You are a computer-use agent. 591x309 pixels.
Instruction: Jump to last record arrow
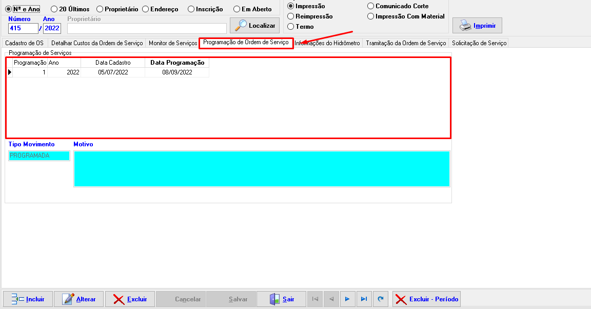[x=364, y=299]
